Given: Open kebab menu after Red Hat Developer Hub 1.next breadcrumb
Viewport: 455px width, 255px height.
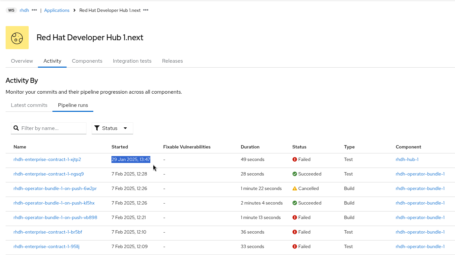Looking at the screenshot, I should (146, 10).
